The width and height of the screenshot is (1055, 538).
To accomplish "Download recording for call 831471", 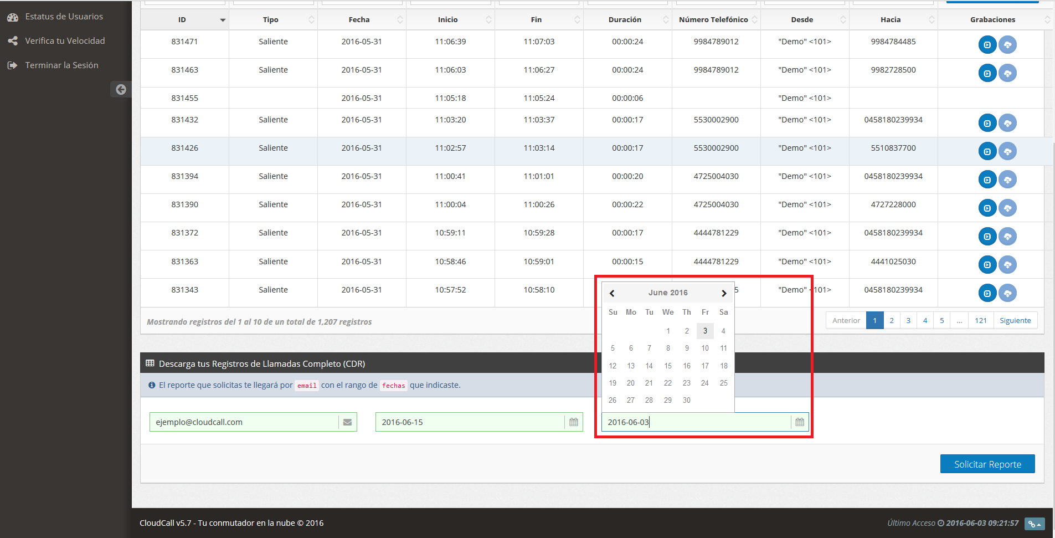I will tap(1007, 45).
